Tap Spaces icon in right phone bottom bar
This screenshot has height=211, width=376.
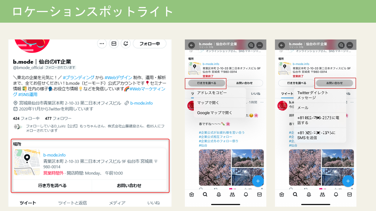pos(309,195)
